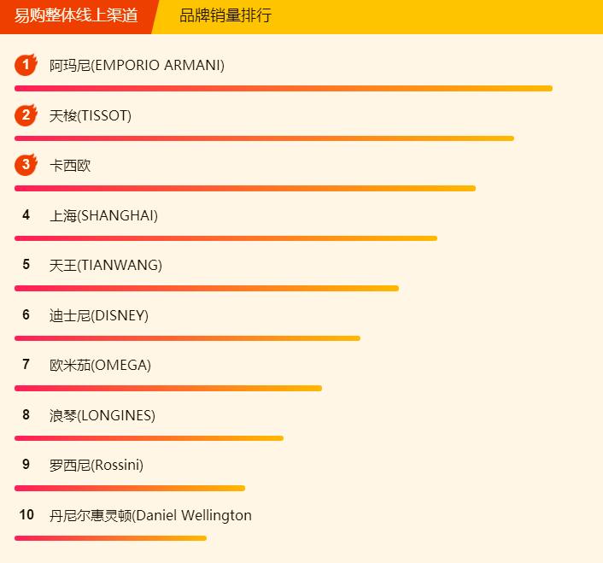Viewport: 603px width, 563px height.
Task: Switch to the 品牌销量排行 tab
Action: coord(225,15)
